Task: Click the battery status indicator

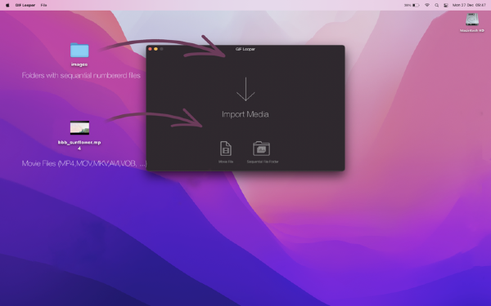Action: [x=412, y=5]
